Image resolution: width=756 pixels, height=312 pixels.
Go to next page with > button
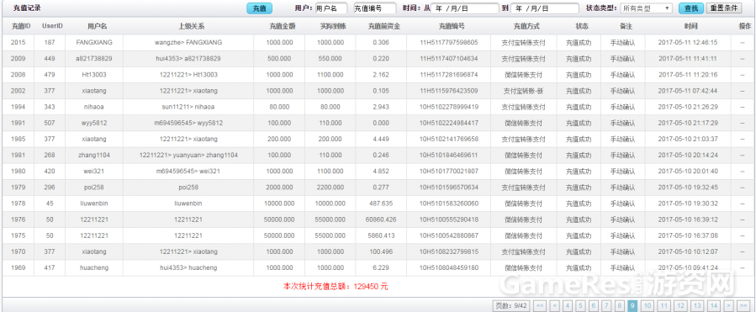tap(728, 305)
